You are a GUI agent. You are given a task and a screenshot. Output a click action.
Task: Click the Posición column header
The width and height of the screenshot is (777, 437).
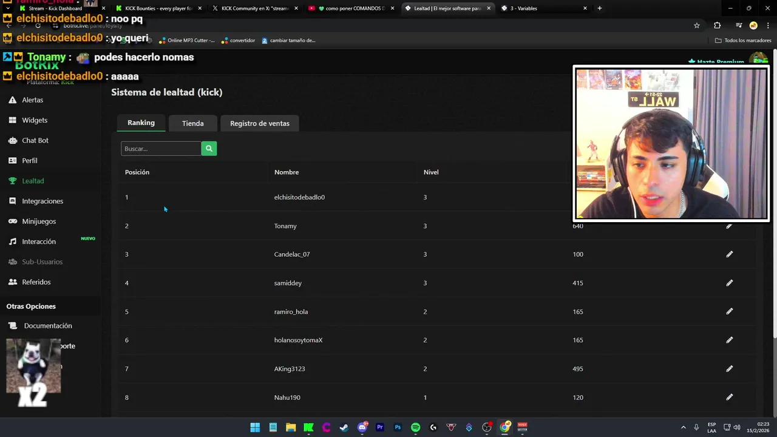click(x=137, y=172)
